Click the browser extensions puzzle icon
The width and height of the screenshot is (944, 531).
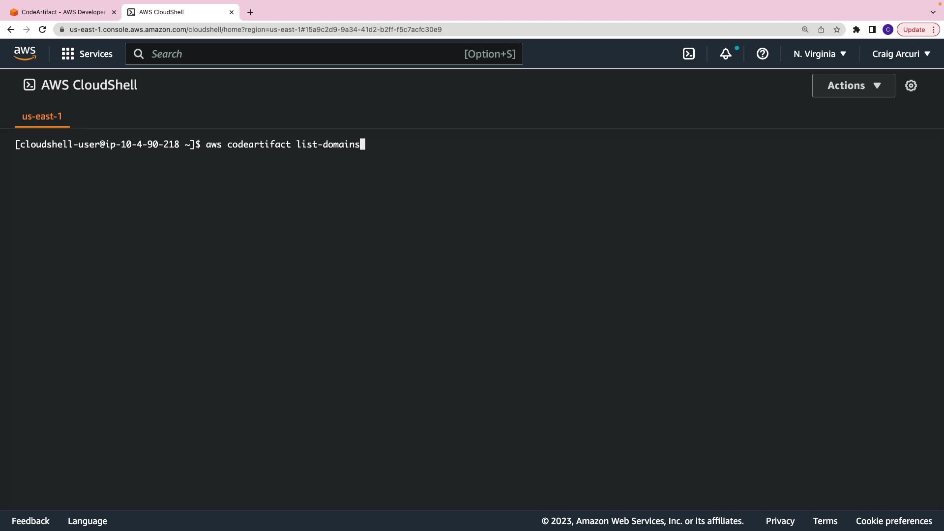(x=856, y=29)
